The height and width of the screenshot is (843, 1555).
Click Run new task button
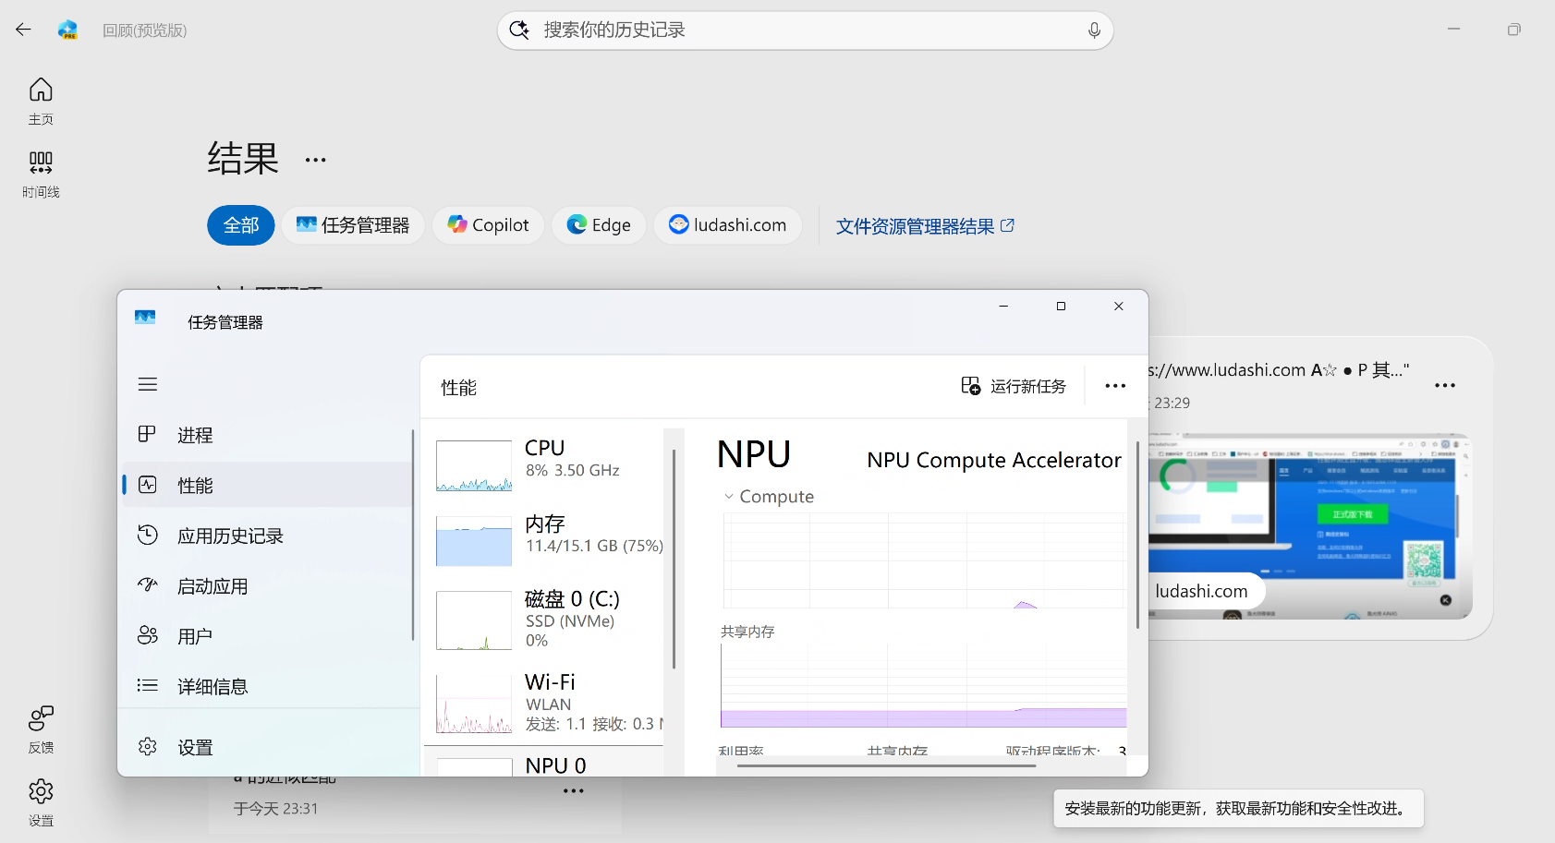(x=1014, y=386)
